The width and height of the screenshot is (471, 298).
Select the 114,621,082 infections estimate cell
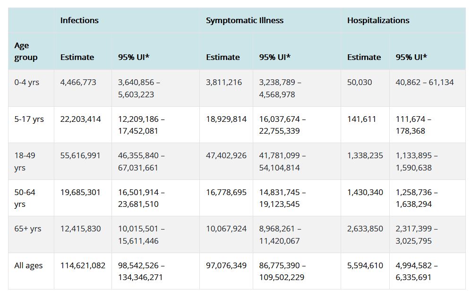[x=83, y=265]
